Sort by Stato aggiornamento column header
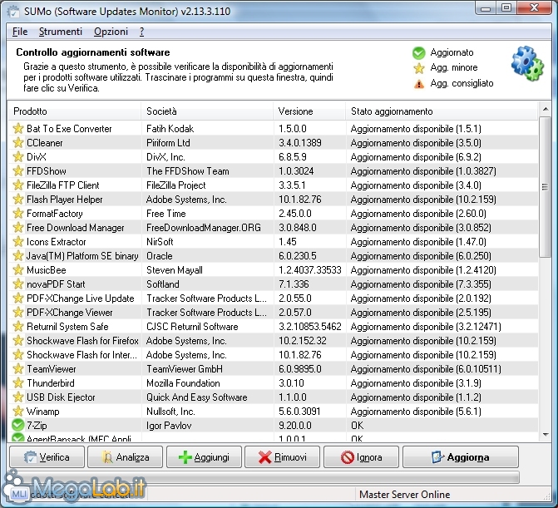This screenshot has height=508, width=558. pyautogui.click(x=442, y=111)
